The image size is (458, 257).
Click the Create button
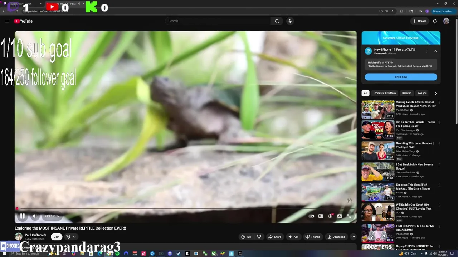tap(419, 21)
